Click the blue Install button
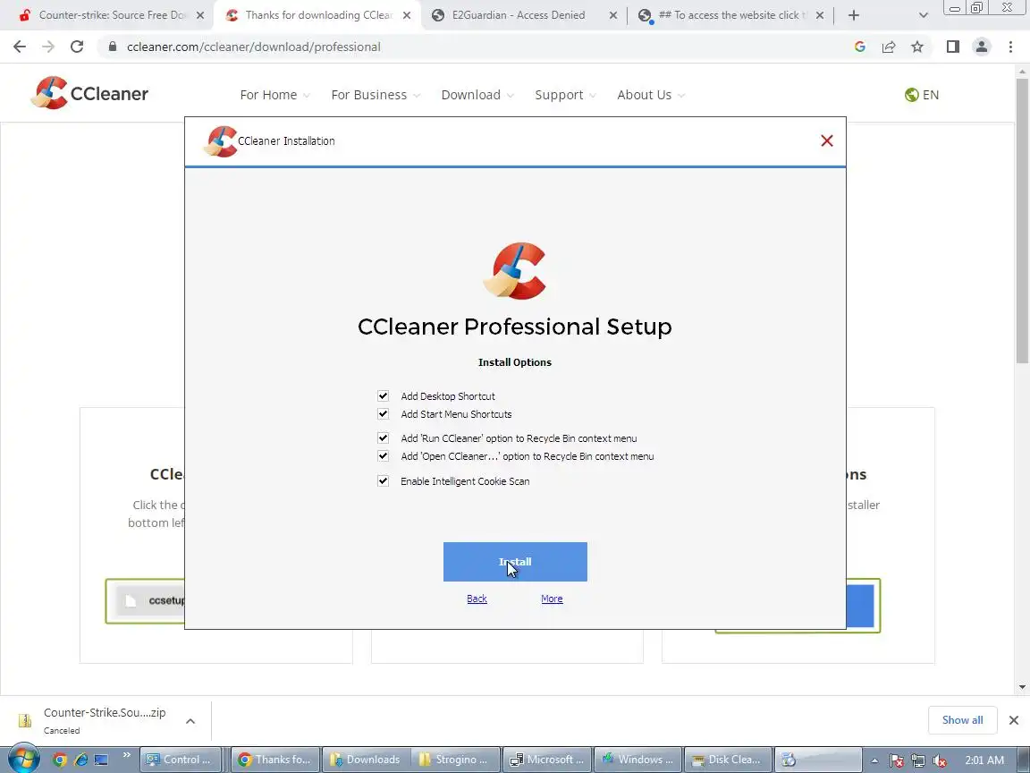This screenshot has width=1030, height=773. (515, 561)
